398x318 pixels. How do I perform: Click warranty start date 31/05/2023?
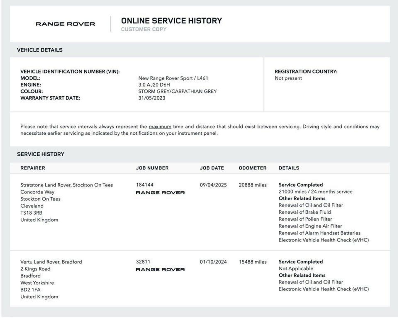pyautogui.click(x=152, y=98)
